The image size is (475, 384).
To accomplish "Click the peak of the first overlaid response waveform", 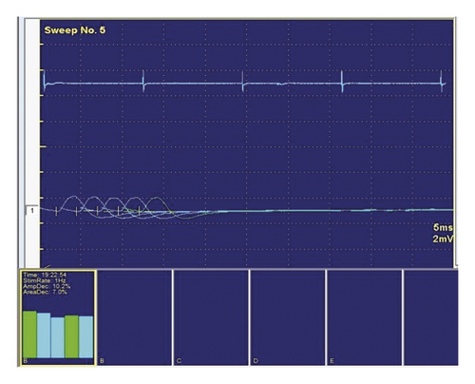I will 73,197.
